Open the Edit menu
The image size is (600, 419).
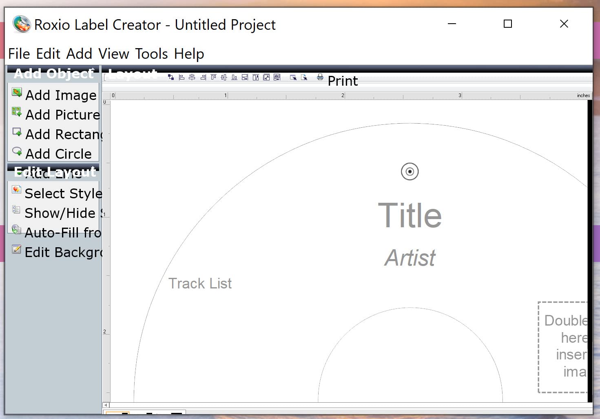coord(48,54)
